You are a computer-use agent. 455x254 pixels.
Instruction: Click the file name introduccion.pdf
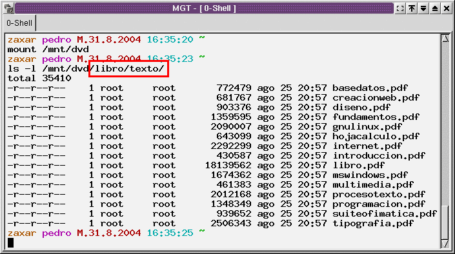[379, 156]
